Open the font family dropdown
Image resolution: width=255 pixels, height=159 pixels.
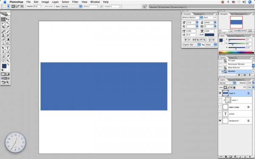201,17
